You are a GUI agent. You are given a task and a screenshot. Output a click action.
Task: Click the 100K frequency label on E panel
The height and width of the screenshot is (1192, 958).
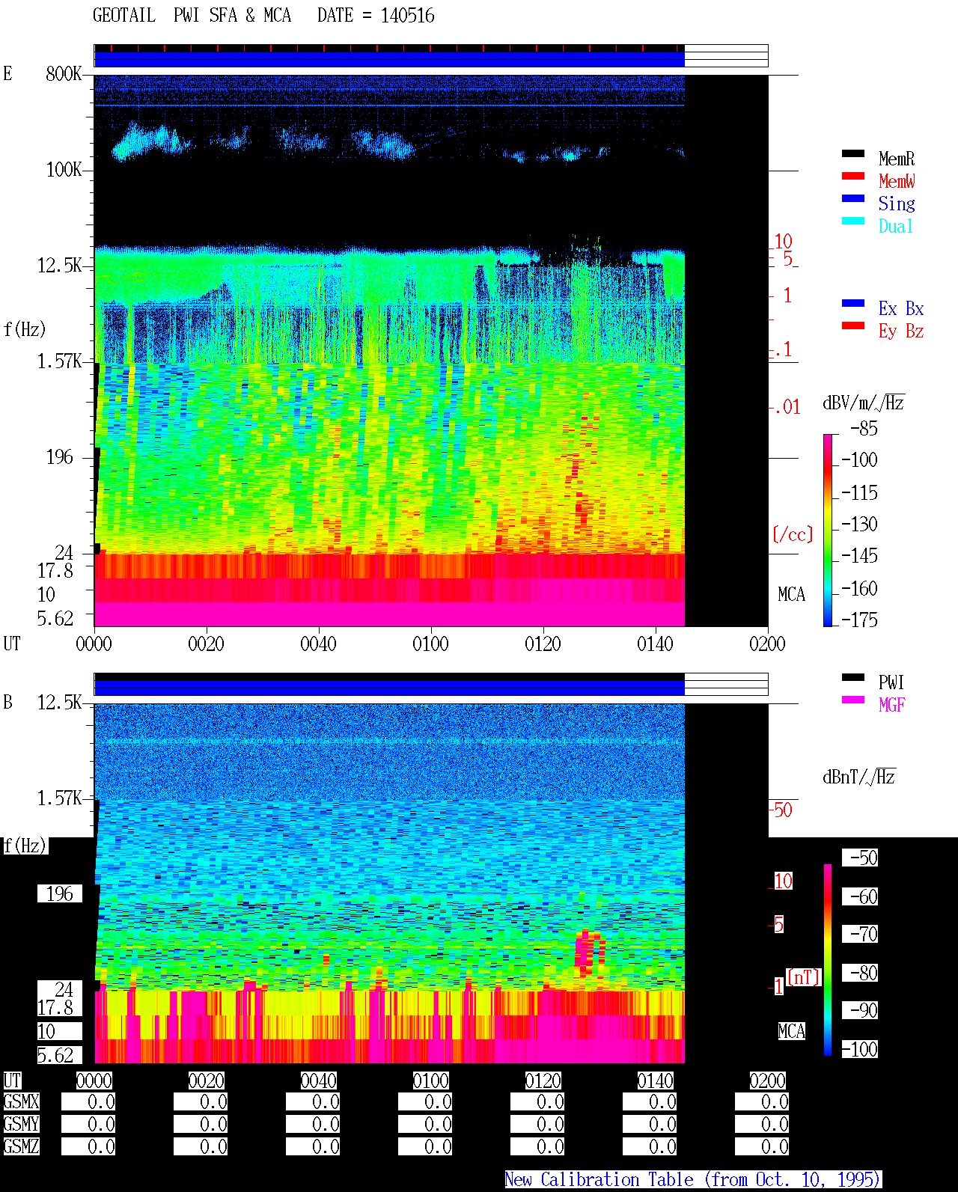pyautogui.click(x=64, y=169)
